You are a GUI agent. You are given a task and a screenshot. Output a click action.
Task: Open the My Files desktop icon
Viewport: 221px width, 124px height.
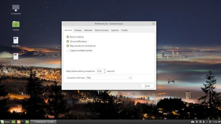(x=16, y=41)
